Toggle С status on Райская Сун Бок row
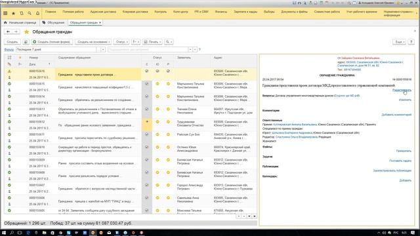420x236 pixels. tap(147, 134)
